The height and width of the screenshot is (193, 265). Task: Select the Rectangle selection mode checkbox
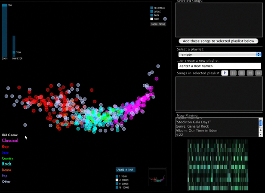pyautogui.click(x=151, y=8)
